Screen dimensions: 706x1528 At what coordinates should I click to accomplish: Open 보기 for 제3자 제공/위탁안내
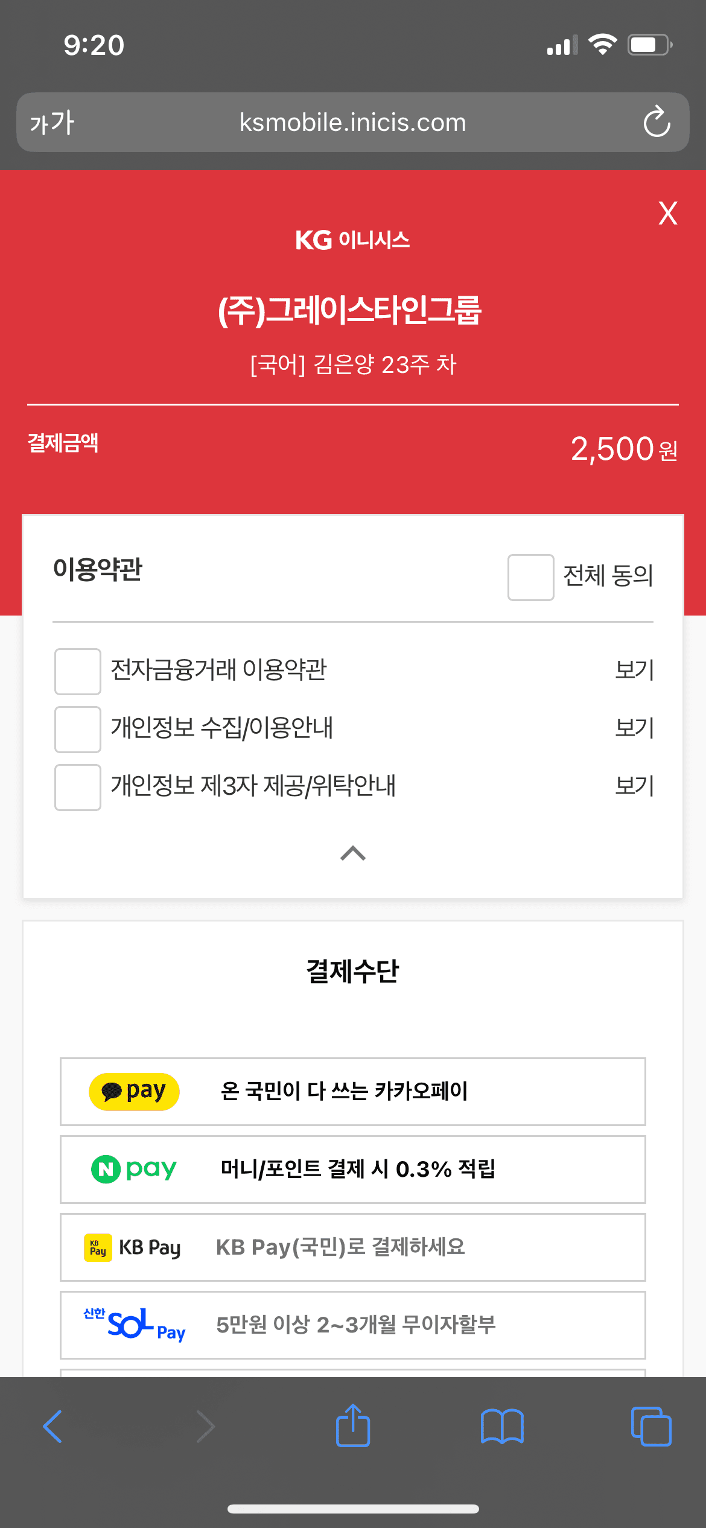634,786
